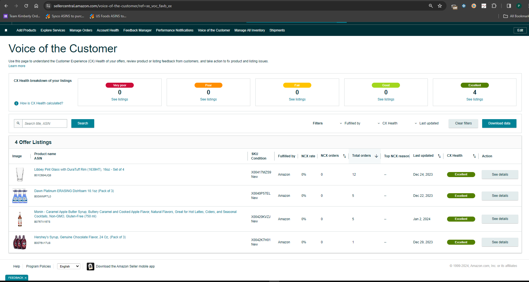Image resolution: width=529 pixels, height=282 pixels.
Task: Open Shipments menu item
Action: point(277,30)
